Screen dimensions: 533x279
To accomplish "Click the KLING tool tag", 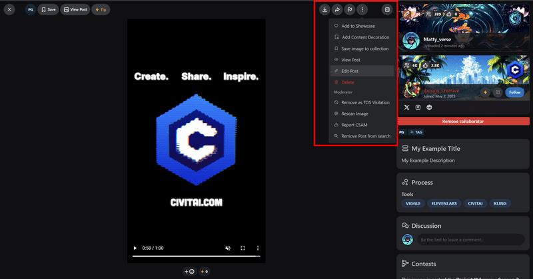I will (x=500, y=203).
